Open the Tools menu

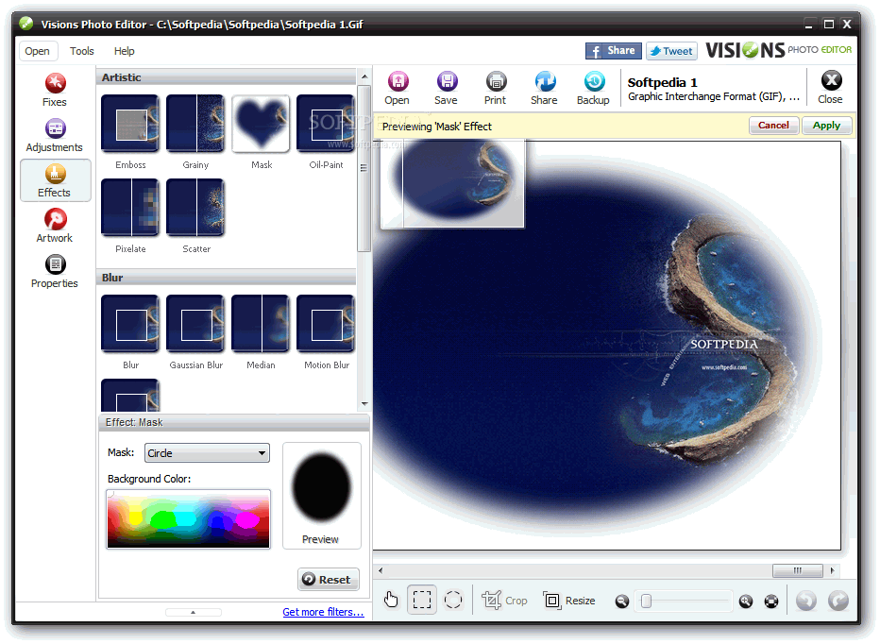point(82,51)
